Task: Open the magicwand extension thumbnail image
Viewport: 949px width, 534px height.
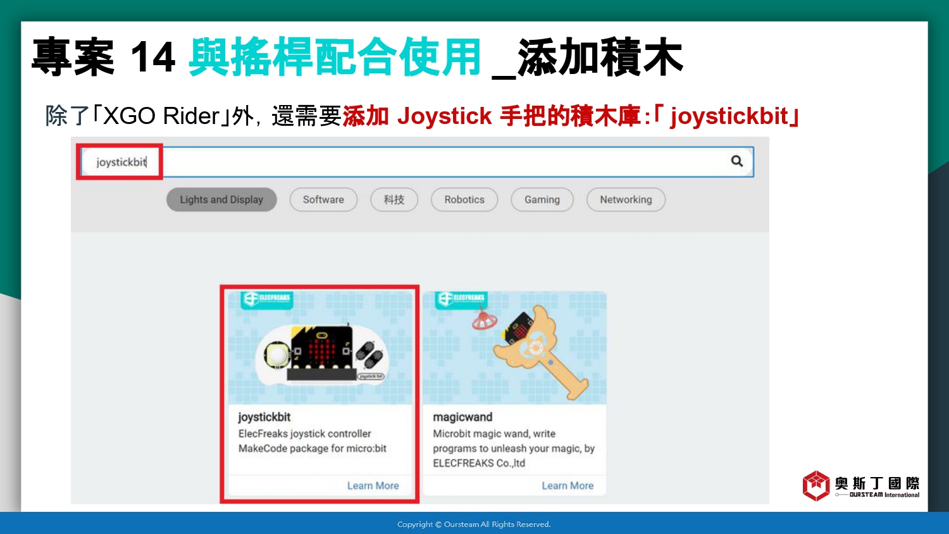Action: pos(514,347)
